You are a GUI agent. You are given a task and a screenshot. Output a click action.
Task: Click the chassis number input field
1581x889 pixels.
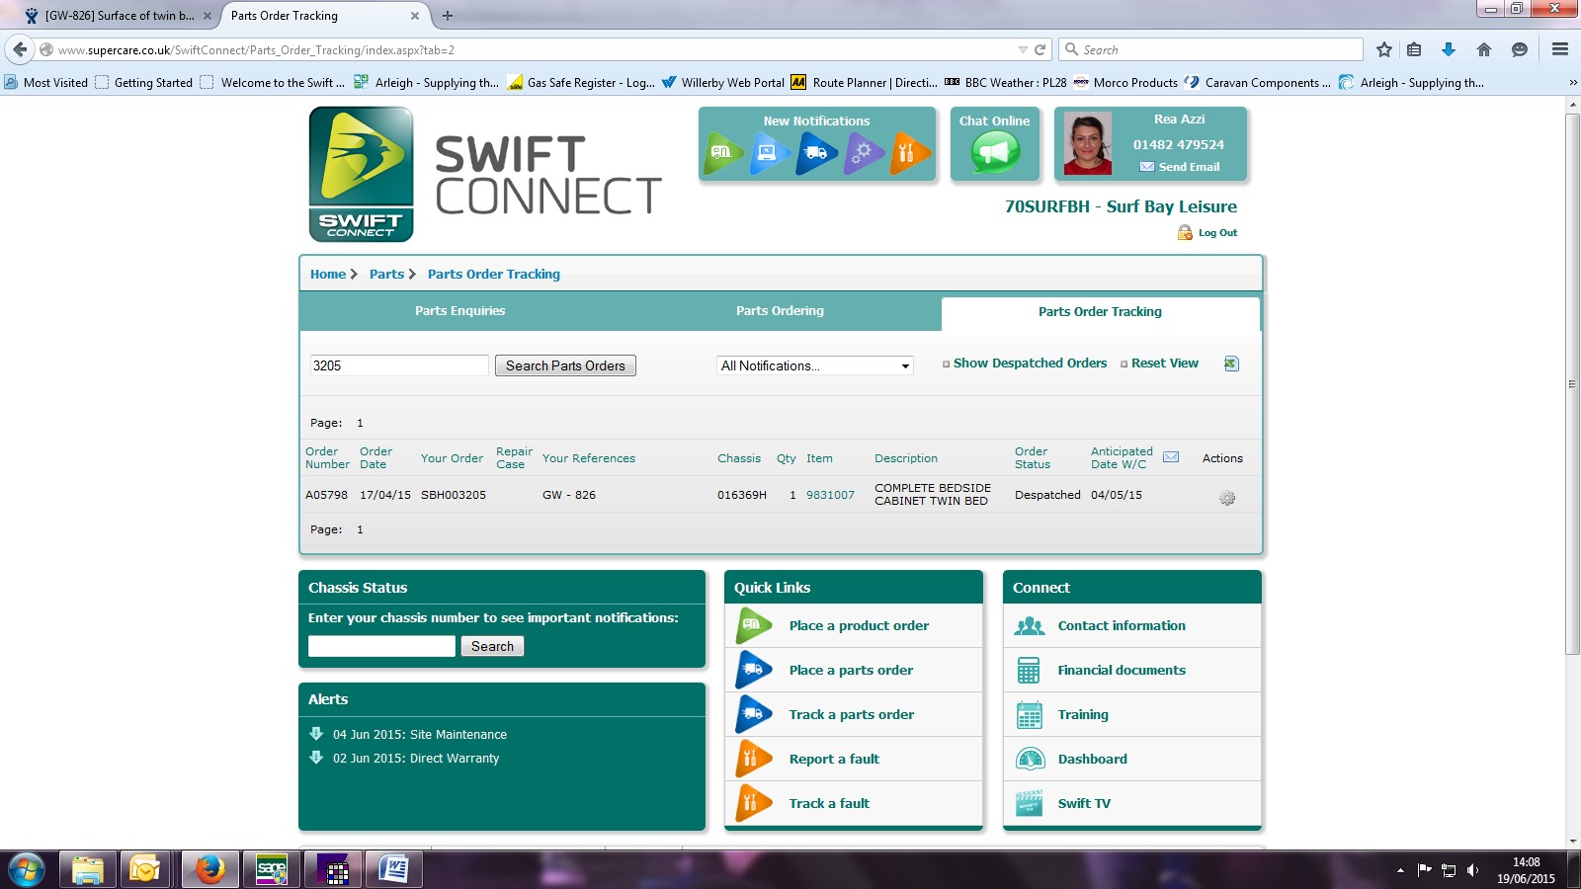381,646
